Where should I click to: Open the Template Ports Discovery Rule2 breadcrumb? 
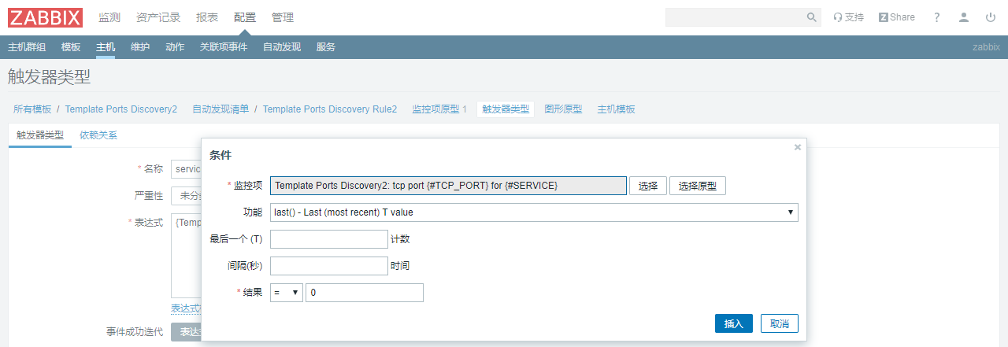click(x=330, y=109)
